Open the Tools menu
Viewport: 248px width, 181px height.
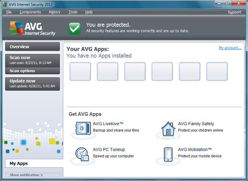click(73, 12)
